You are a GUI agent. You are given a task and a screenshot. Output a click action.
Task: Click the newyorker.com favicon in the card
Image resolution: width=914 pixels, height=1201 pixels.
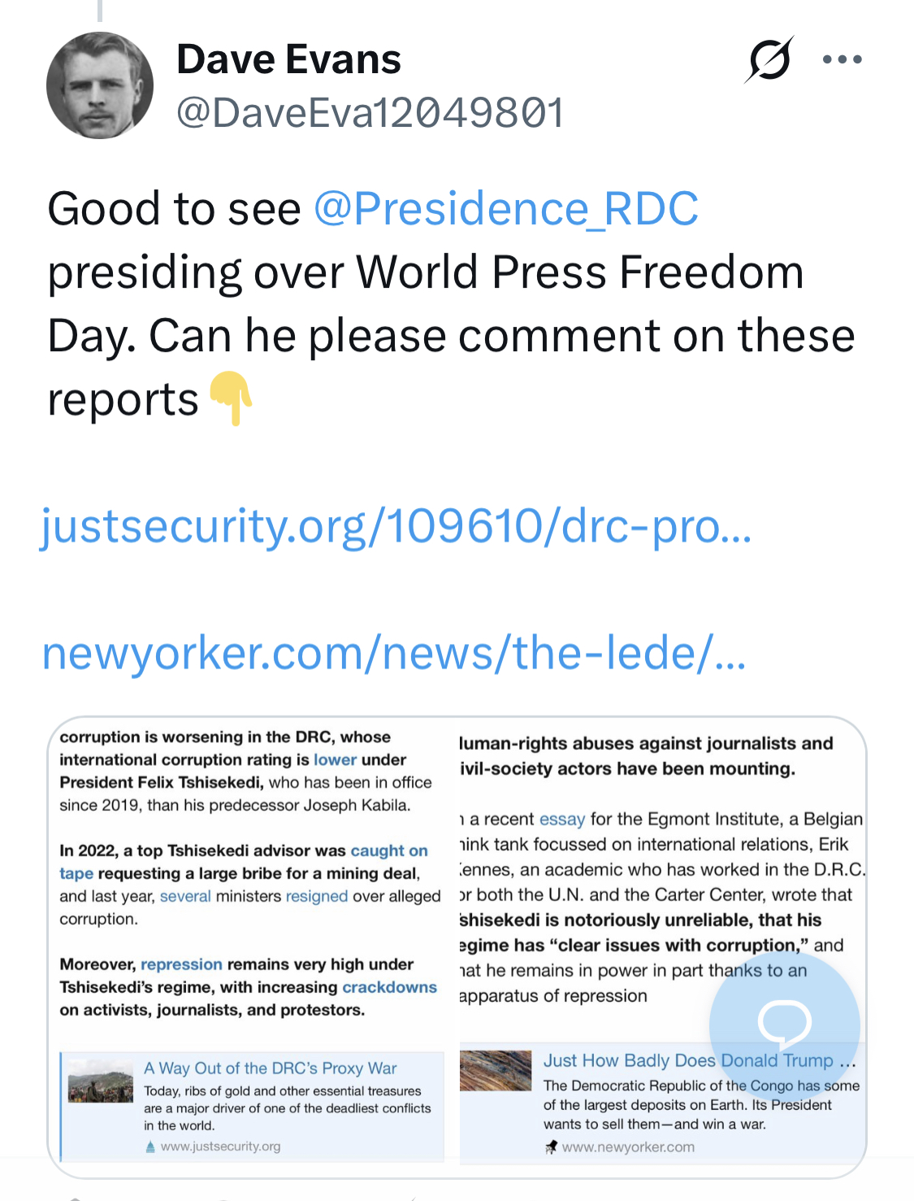551,1147
